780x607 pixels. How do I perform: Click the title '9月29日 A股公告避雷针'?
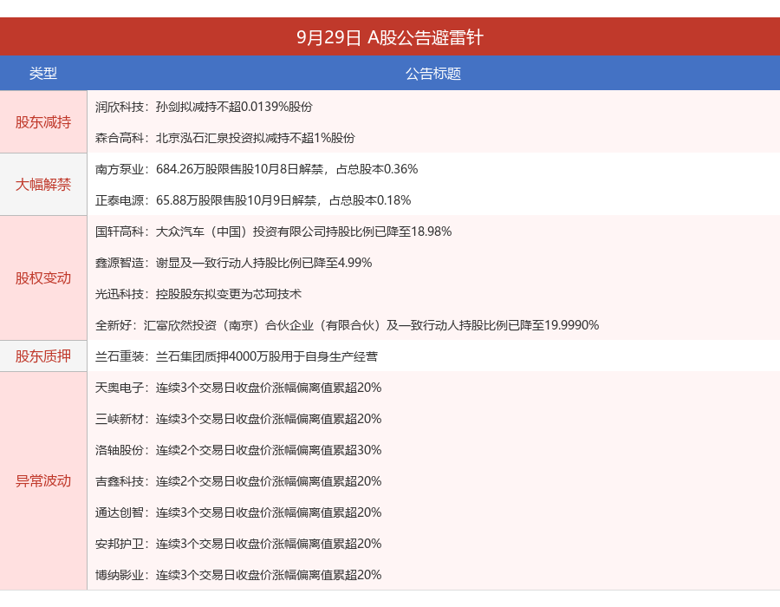[x=390, y=37]
